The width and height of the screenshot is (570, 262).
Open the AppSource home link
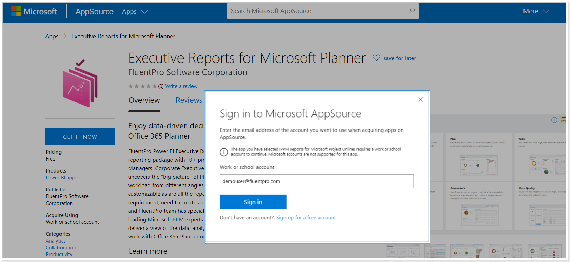pos(94,12)
